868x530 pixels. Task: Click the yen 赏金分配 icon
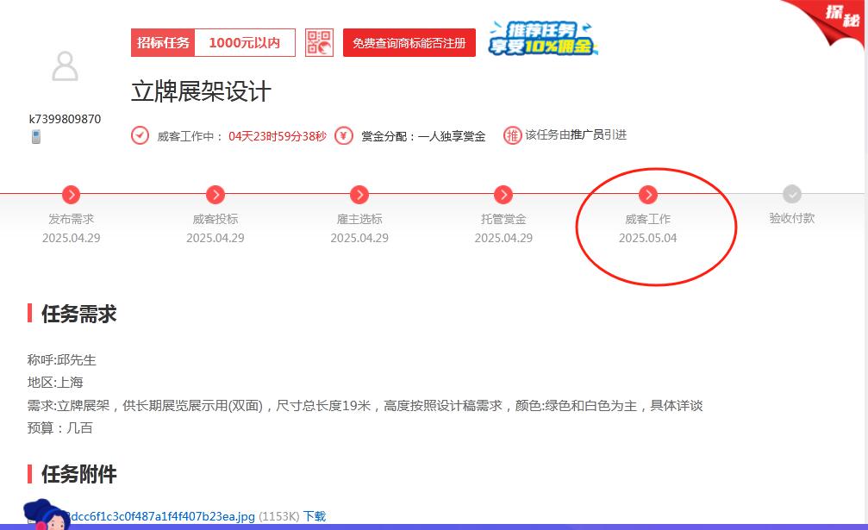click(344, 135)
